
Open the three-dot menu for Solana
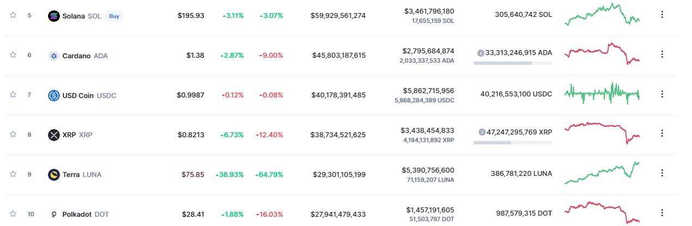tap(662, 15)
